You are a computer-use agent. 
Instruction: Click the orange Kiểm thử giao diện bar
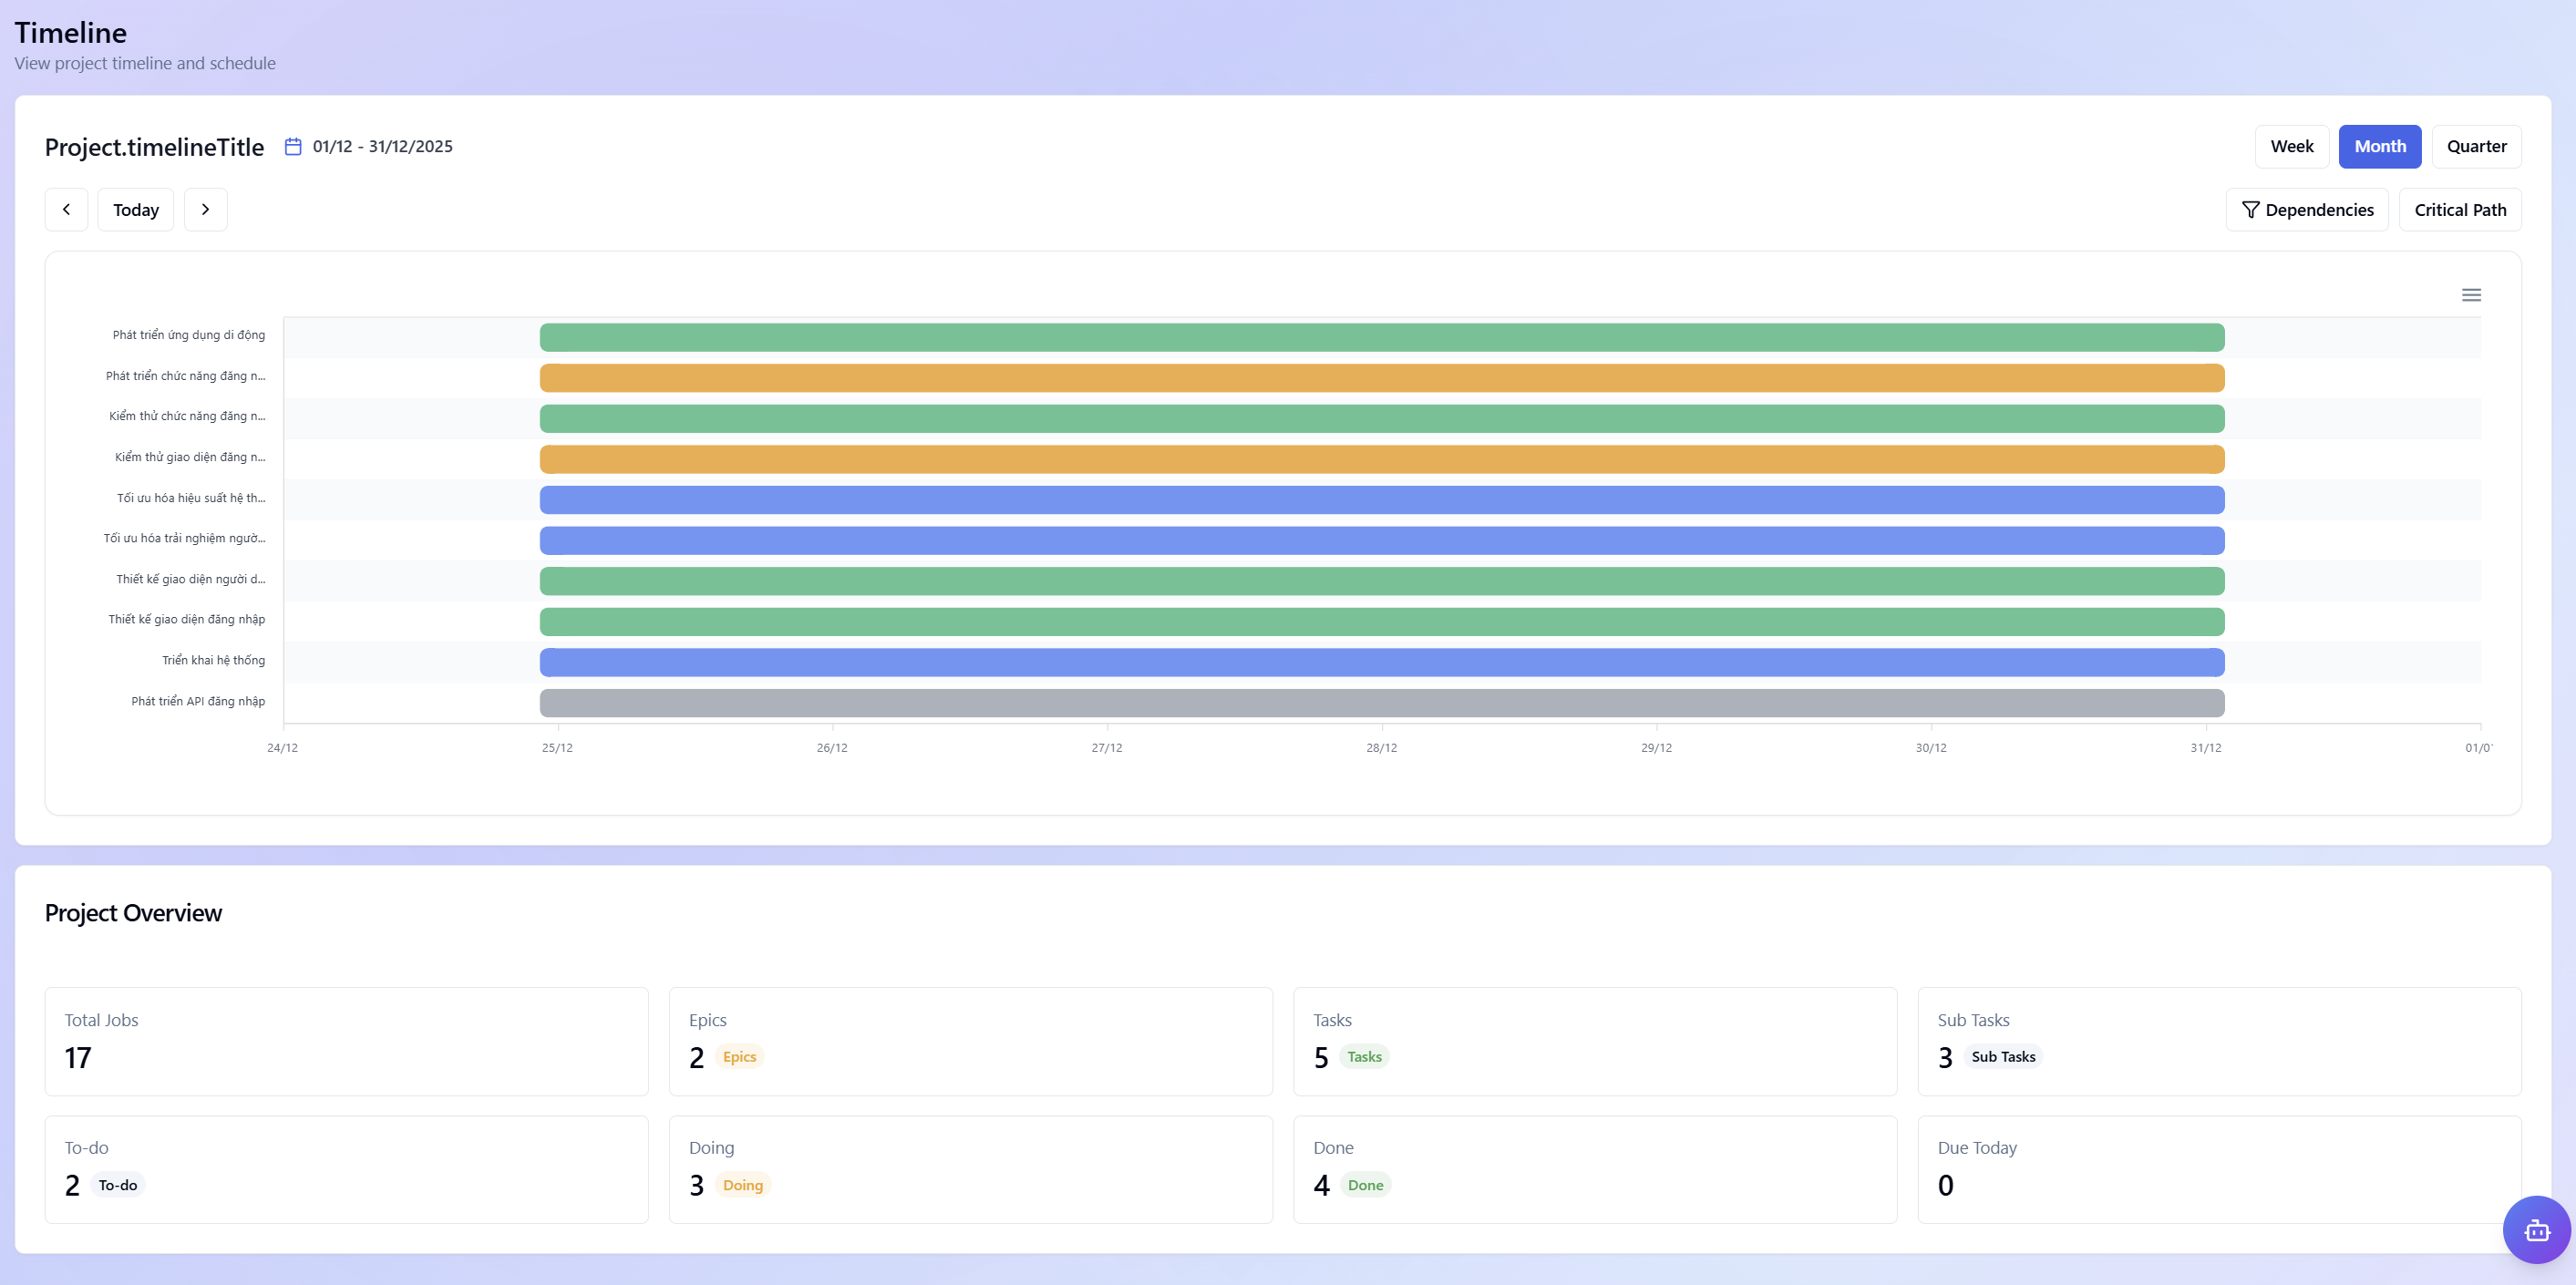pyautogui.click(x=1381, y=459)
